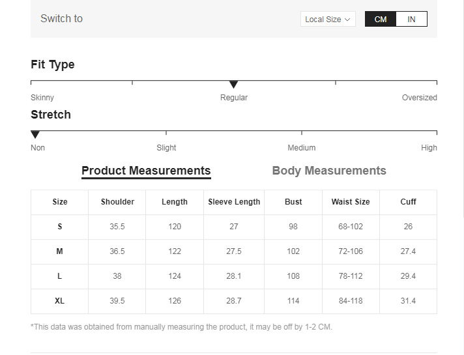
Task: Click size XL row header
Action: [60, 301]
